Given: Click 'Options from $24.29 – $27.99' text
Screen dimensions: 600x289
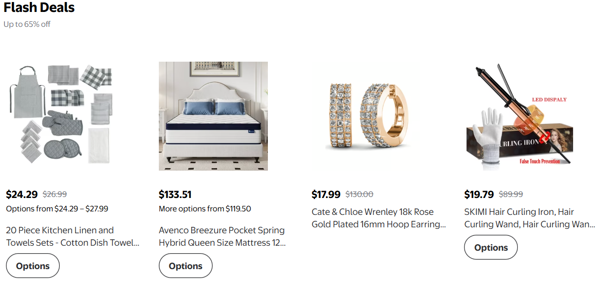Looking at the screenshot, I should tap(57, 209).
